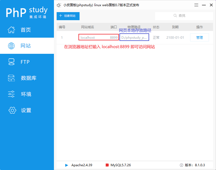Click the 操作 column header
The height and width of the screenshot is (170, 216).
200,27
